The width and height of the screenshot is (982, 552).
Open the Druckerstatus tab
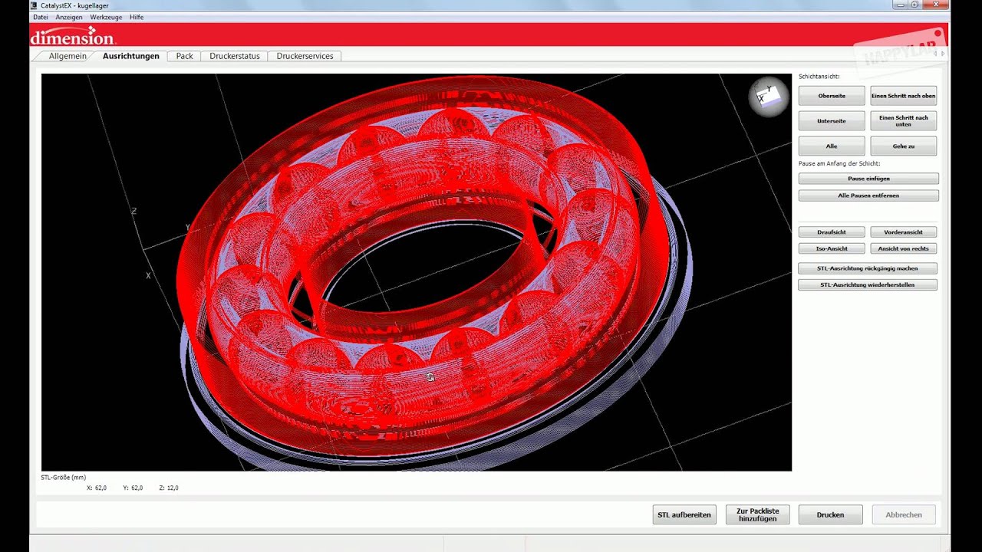pyautogui.click(x=235, y=56)
